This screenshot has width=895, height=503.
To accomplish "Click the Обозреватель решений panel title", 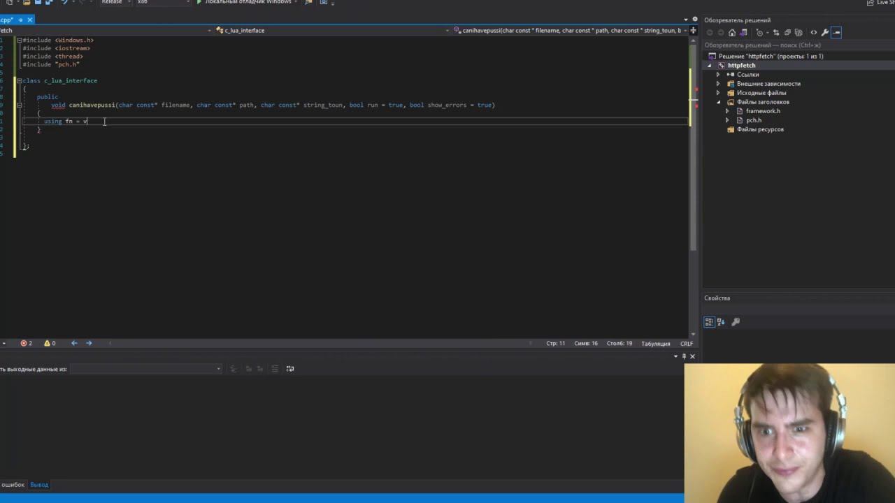I will tap(737, 20).
